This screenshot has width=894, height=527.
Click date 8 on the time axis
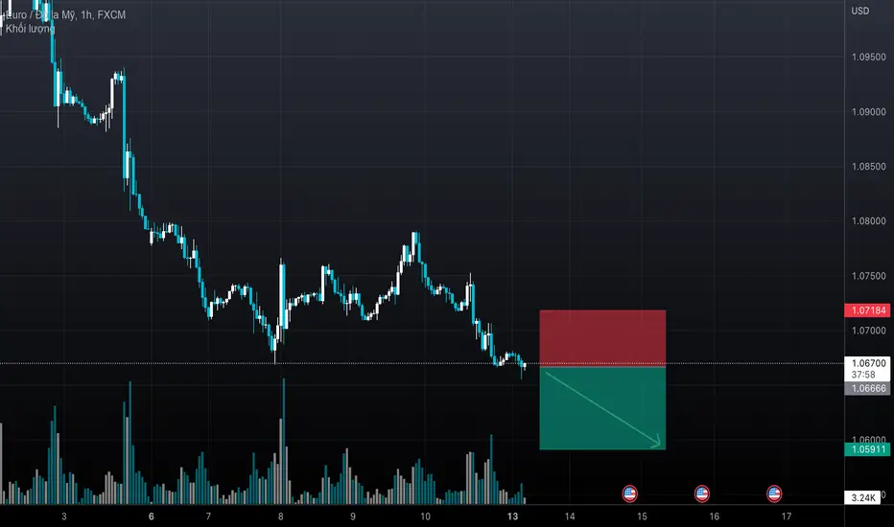coord(280,516)
